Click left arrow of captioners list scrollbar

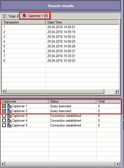pos(3,164)
